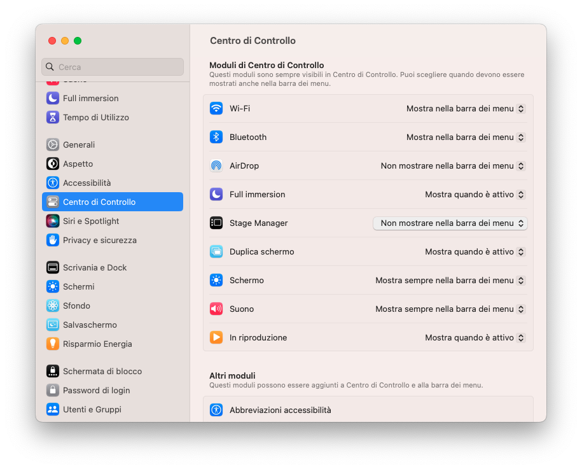Click the In riproduzione play icon
The width and height of the screenshot is (582, 469).
[216, 337]
